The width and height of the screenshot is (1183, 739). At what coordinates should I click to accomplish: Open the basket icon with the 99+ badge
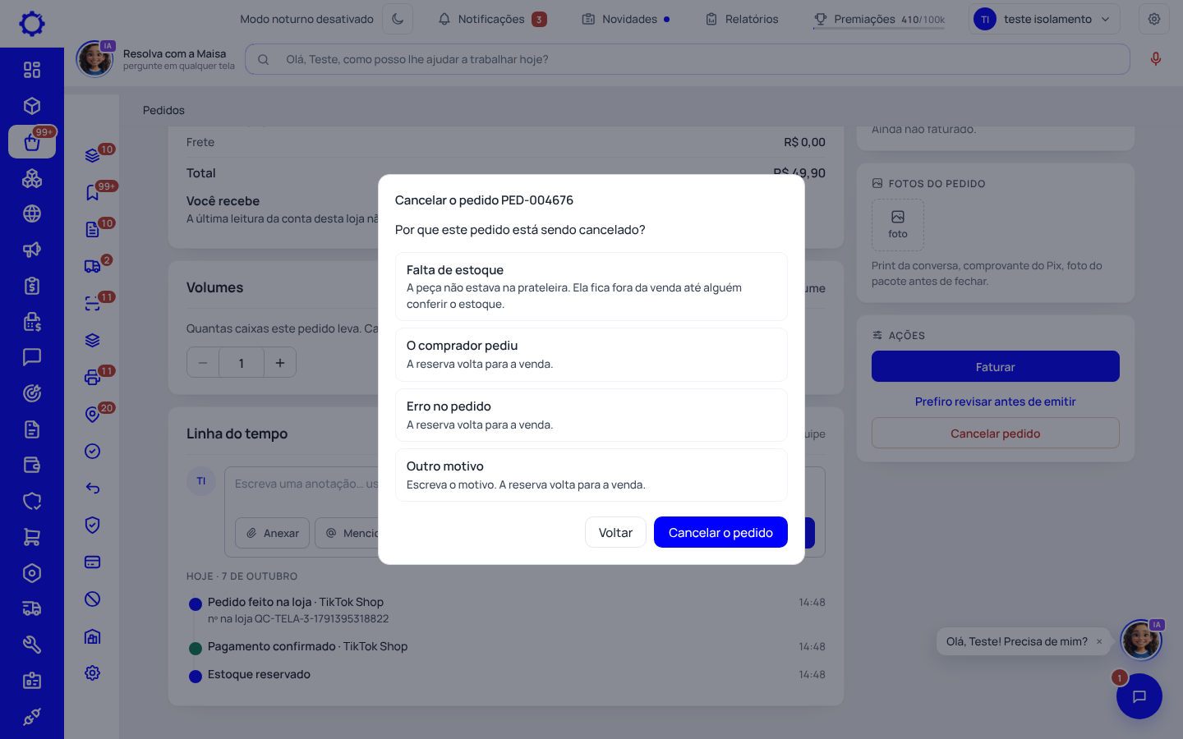coord(32,142)
